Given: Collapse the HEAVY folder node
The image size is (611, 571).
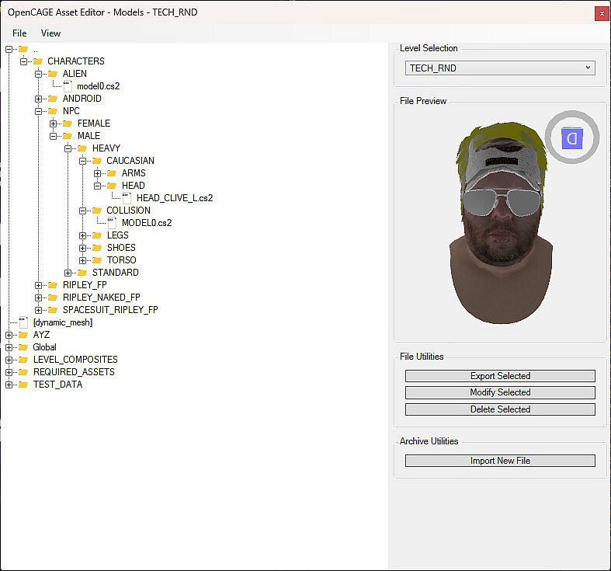Looking at the screenshot, I should (x=68, y=148).
